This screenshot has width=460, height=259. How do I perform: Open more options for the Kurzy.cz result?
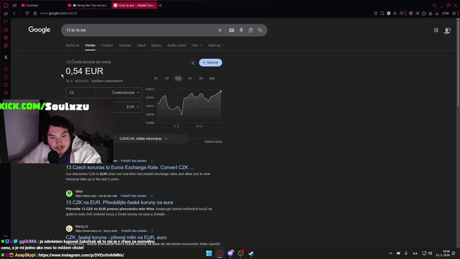(x=152, y=231)
